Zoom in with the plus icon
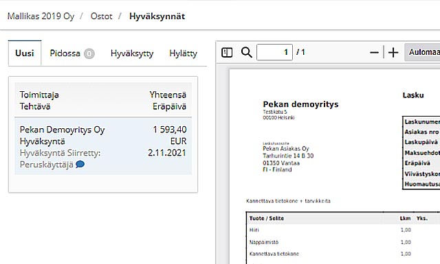Viewport: 440px width, 264px height. coord(393,52)
